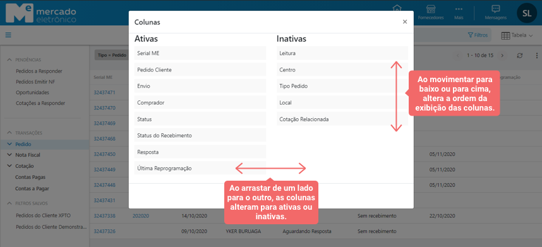Open order link 32437450
542x247 pixels.
(x=104, y=154)
